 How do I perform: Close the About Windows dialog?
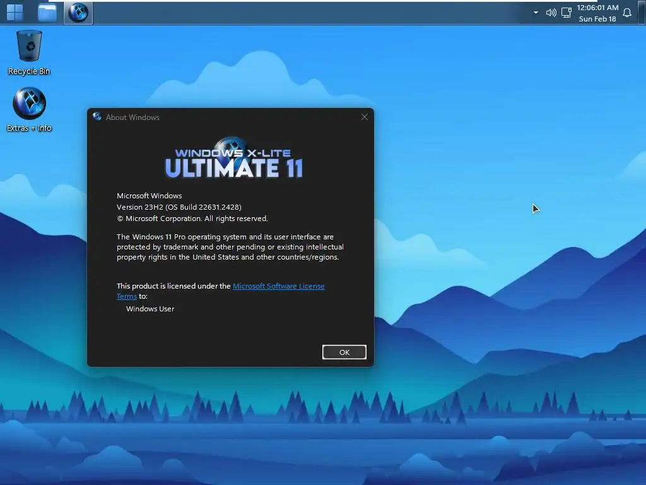coord(364,117)
